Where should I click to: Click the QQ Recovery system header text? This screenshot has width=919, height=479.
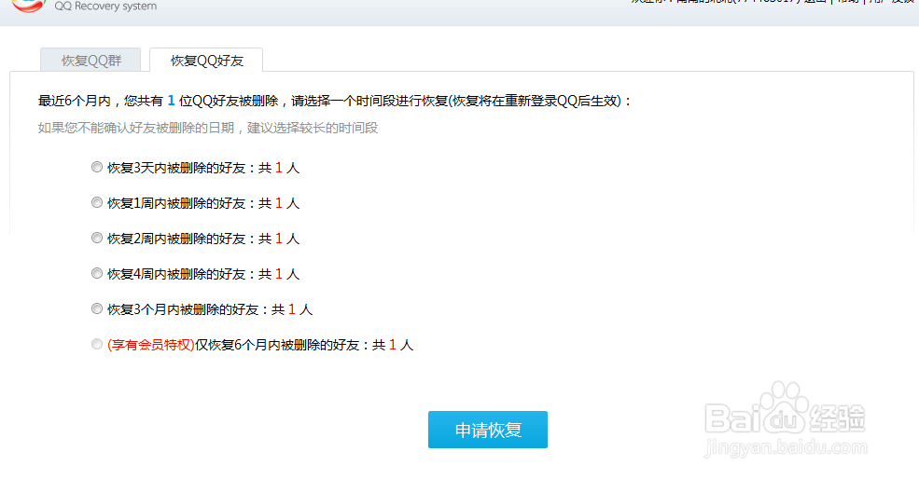(105, 7)
